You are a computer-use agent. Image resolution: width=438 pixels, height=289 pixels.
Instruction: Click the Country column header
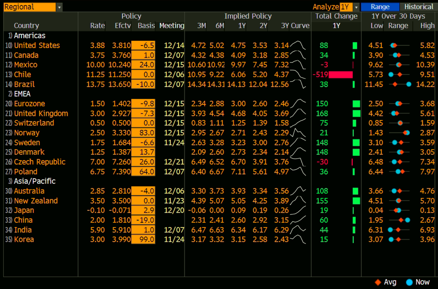click(27, 26)
